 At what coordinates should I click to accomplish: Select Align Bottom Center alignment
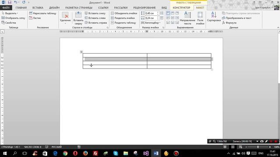pyautogui.click(x=172, y=23)
